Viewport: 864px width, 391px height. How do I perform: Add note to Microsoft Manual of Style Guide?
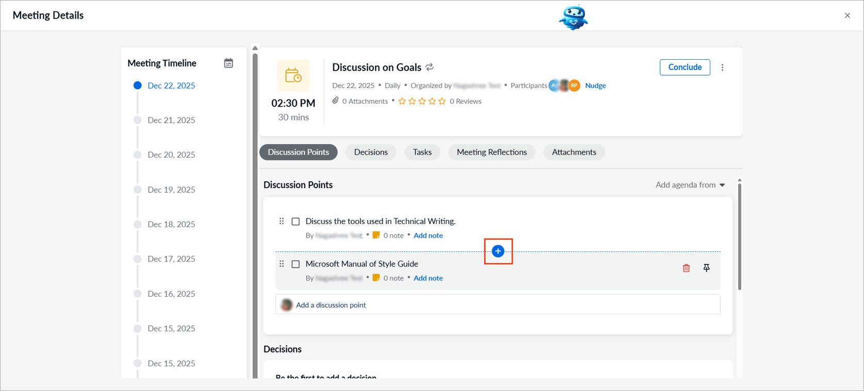tap(428, 278)
